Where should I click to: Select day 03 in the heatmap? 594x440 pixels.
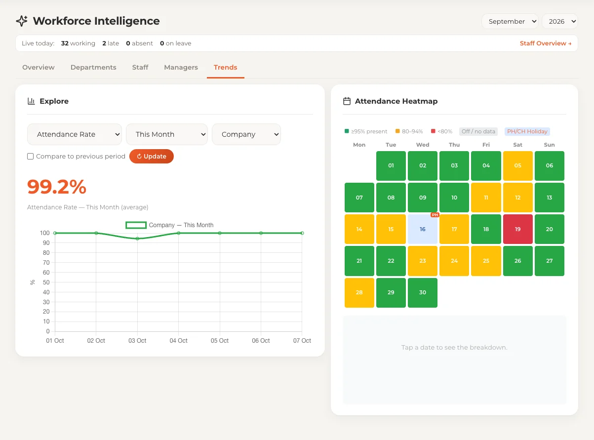click(454, 166)
